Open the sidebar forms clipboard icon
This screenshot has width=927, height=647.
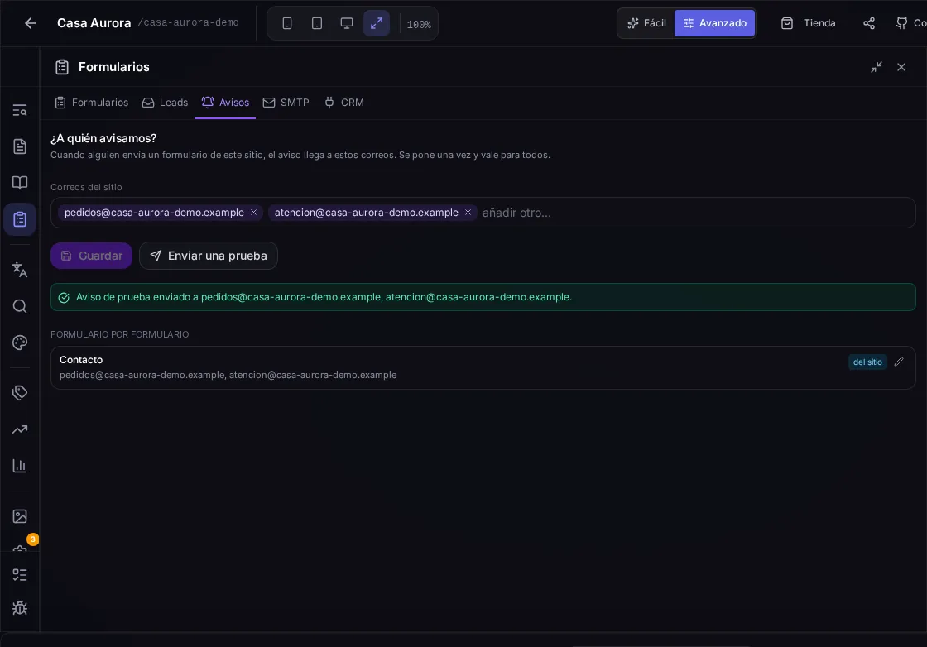tap(20, 219)
